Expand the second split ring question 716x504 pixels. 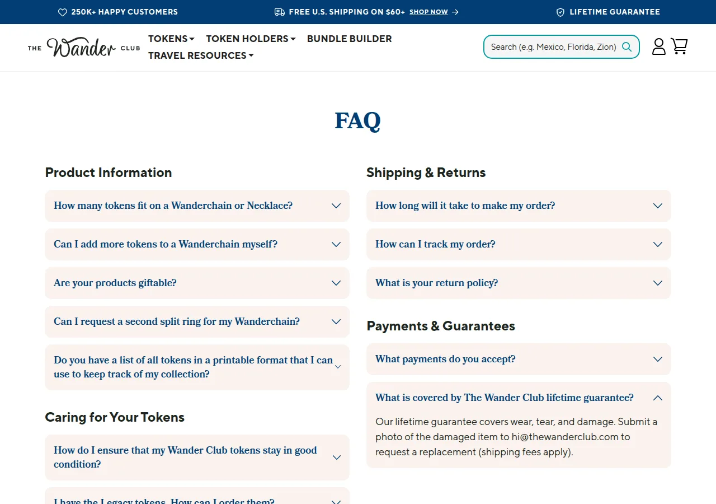[197, 321]
